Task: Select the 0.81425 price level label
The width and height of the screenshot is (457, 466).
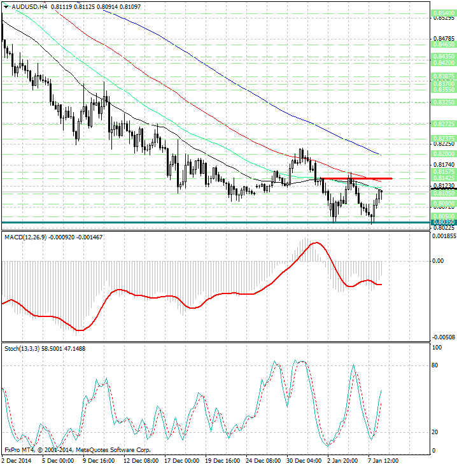Action: (444, 178)
